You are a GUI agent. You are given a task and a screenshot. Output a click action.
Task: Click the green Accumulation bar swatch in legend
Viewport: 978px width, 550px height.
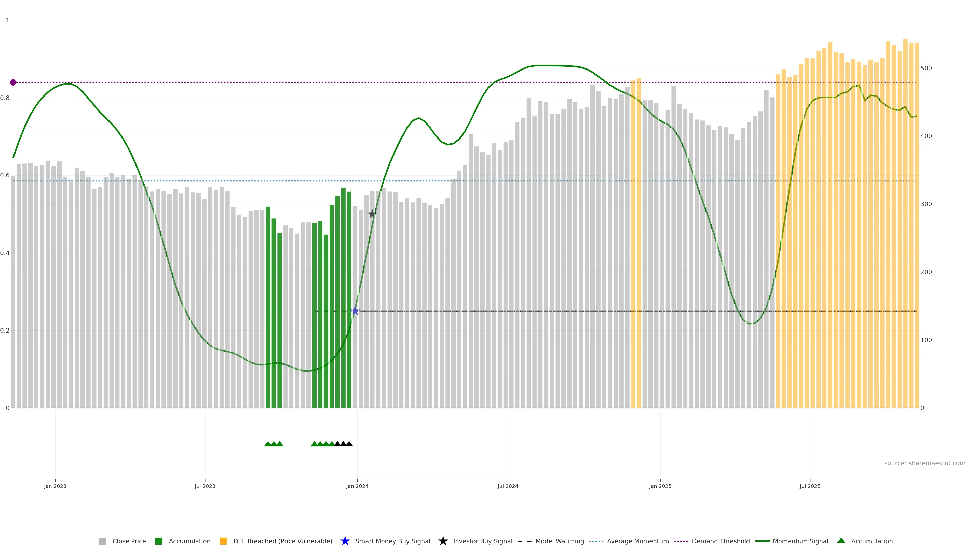159,541
